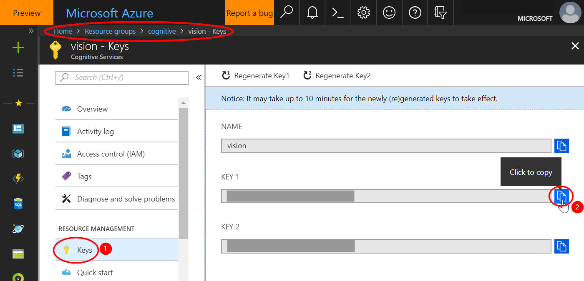Select Keys under Resource Management
Screen dimensions: 584x281
[x=117, y=249]
